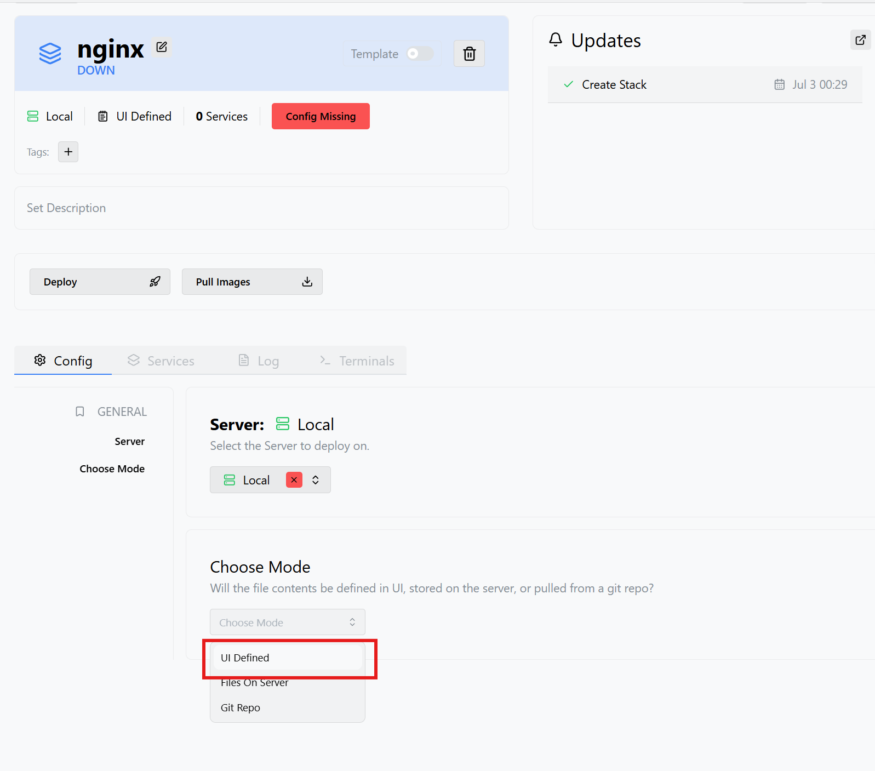The height and width of the screenshot is (771, 875).
Task: Click the bell icon next to Updates
Action: pos(556,39)
